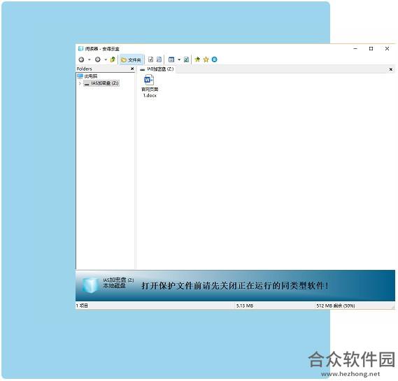Close the Folders side panel

(x=132, y=69)
